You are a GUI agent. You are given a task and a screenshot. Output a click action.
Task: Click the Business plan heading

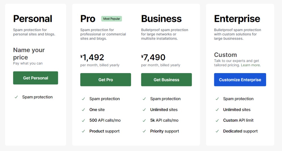[x=161, y=19]
